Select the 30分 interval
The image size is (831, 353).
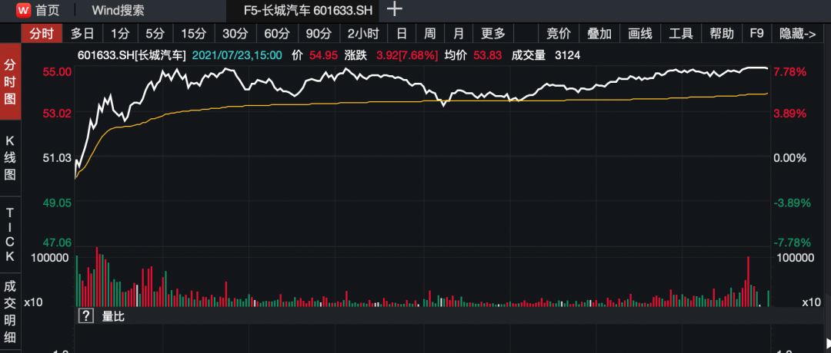(235, 34)
